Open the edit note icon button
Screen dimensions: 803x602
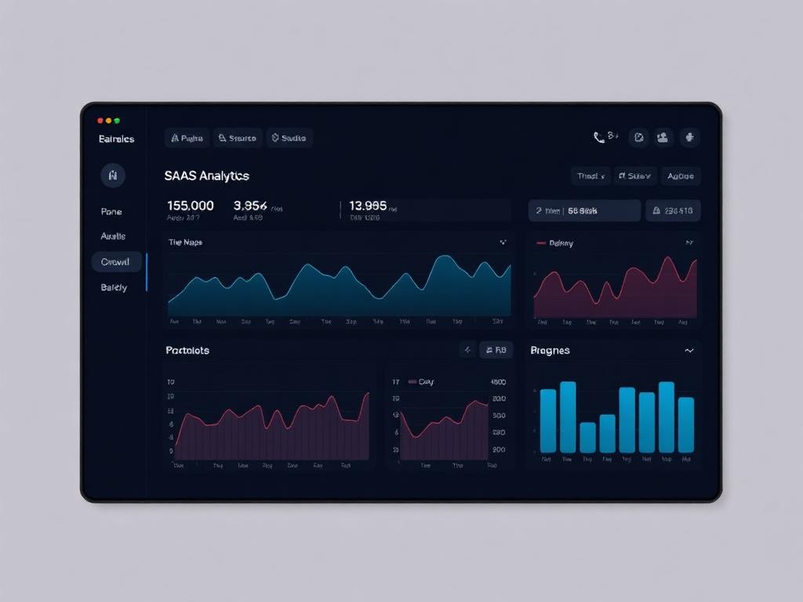pyautogui.click(x=638, y=137)
